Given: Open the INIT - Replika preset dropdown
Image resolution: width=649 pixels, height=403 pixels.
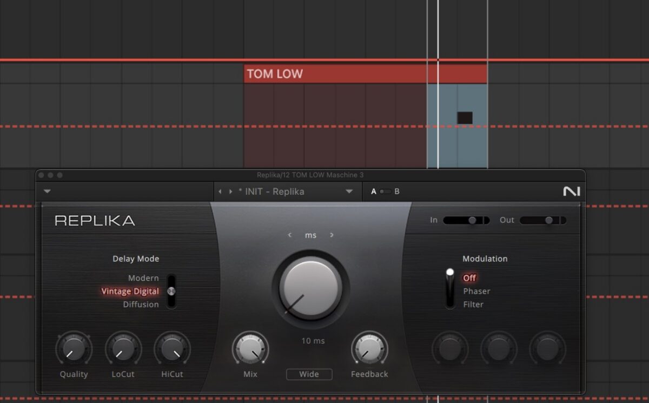Looking at the screenshot, I should tap(349, 191).
